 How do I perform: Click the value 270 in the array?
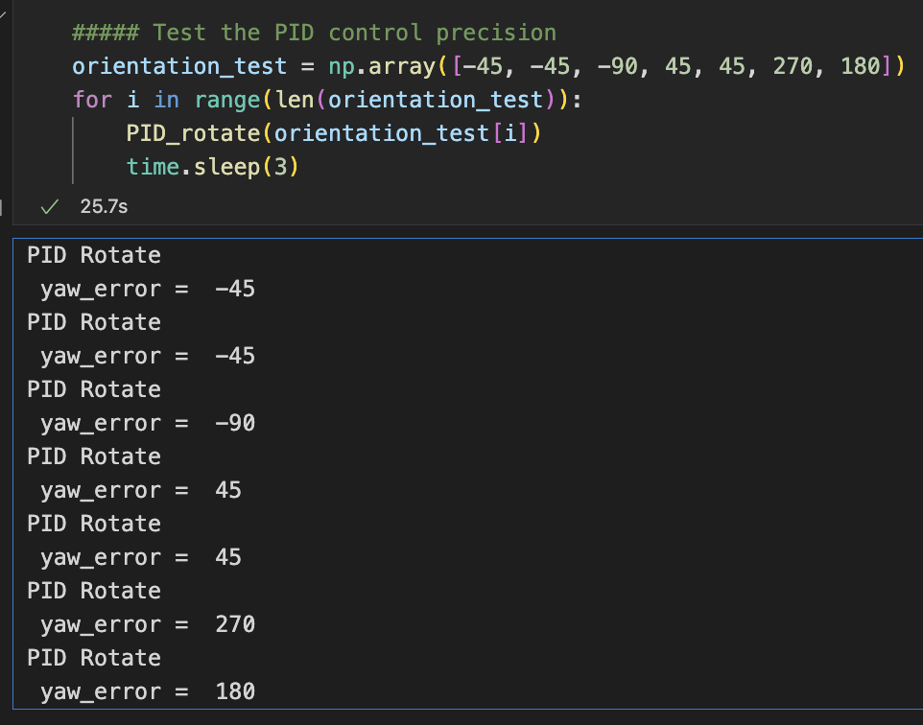793,66
